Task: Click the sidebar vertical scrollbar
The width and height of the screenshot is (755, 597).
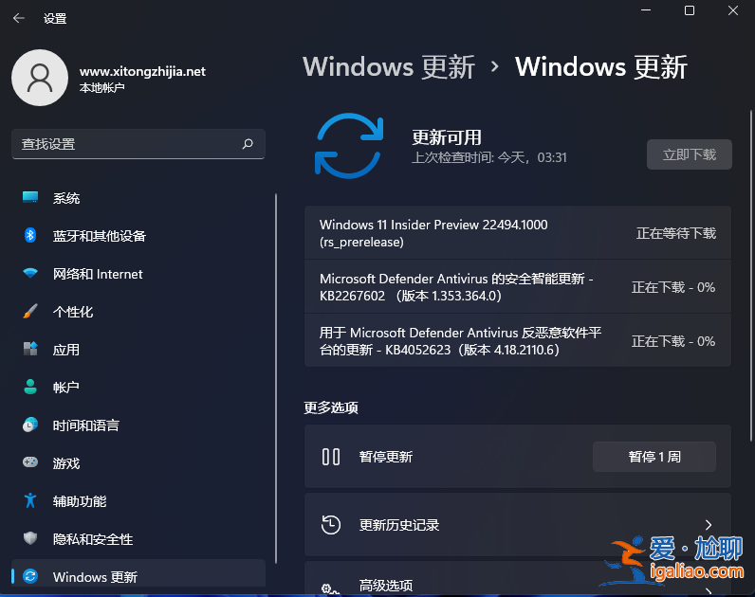Action: click(276, 378)
